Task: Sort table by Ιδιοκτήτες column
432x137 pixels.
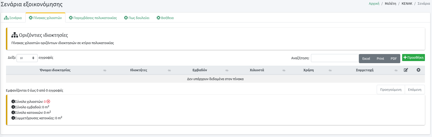Action: coord(139,70)
